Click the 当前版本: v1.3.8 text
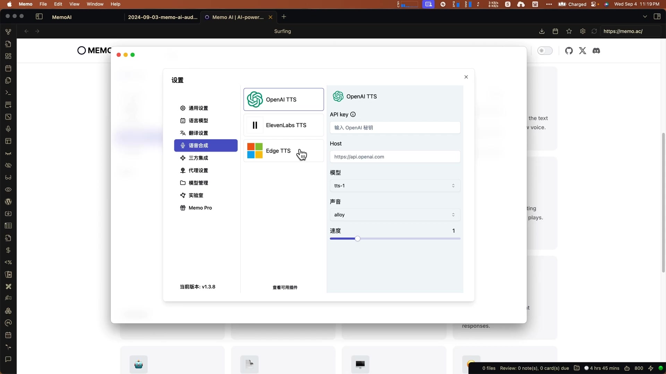Screen dimensions: 666x374 tap(197, 287)
